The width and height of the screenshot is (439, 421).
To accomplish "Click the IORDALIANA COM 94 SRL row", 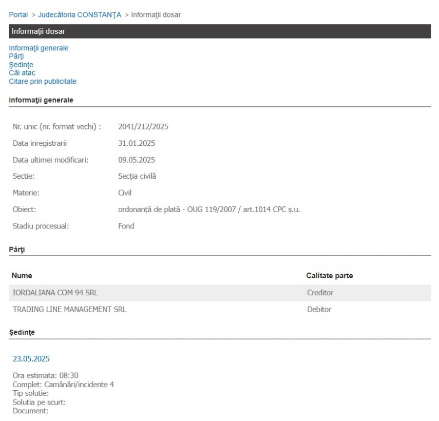I will (x=220, y=293).
